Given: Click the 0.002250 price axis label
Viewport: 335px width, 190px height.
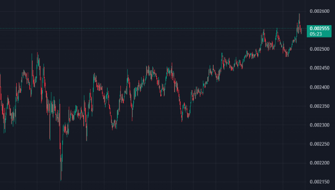Looking at the screenshot, I should (x=319, y=144).
